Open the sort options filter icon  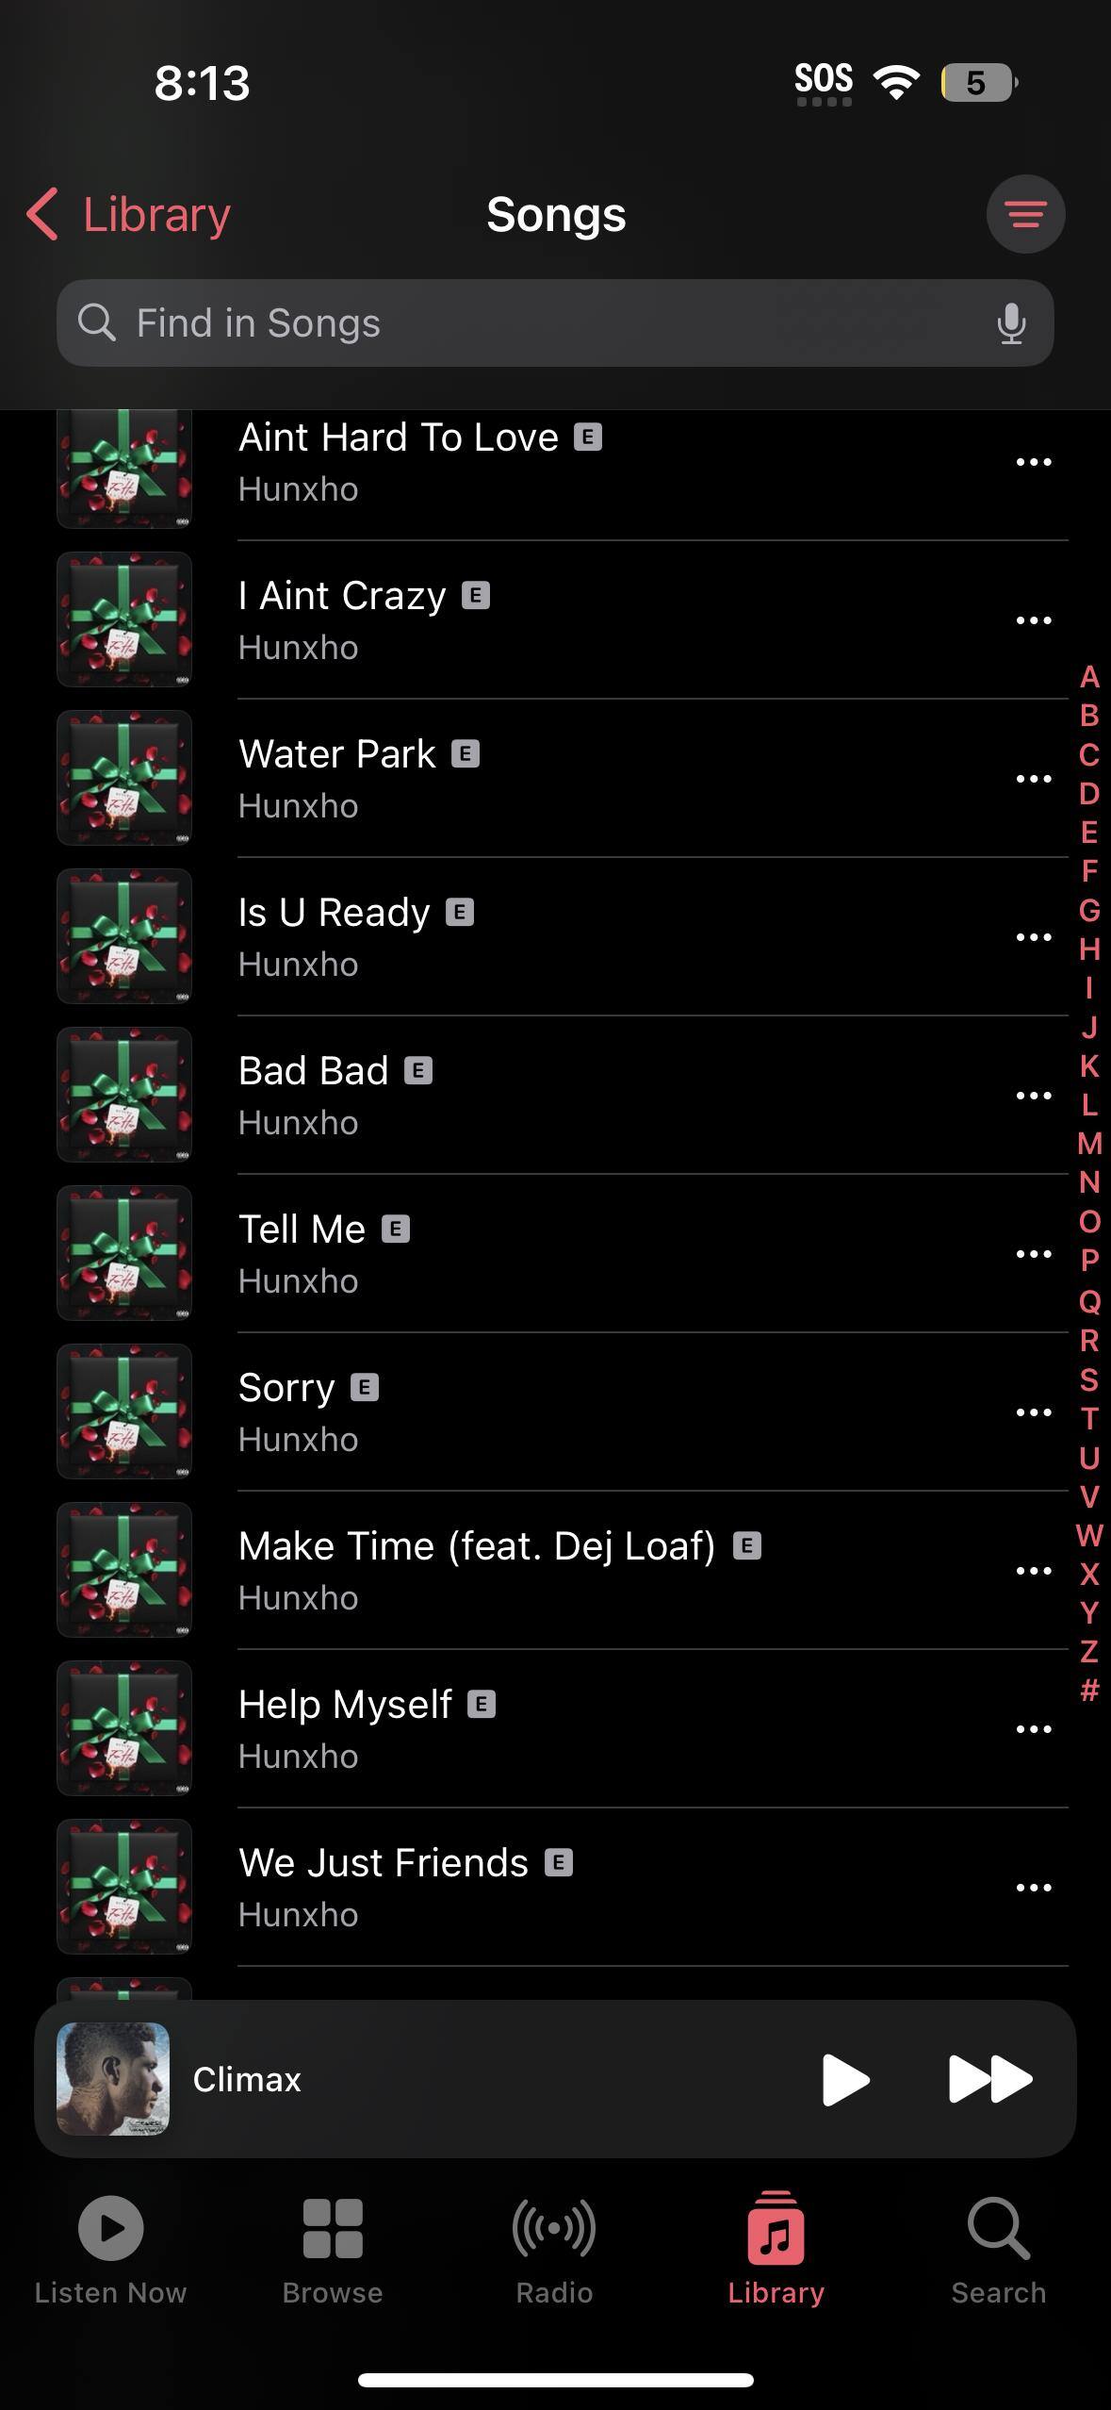[1025, 214]
